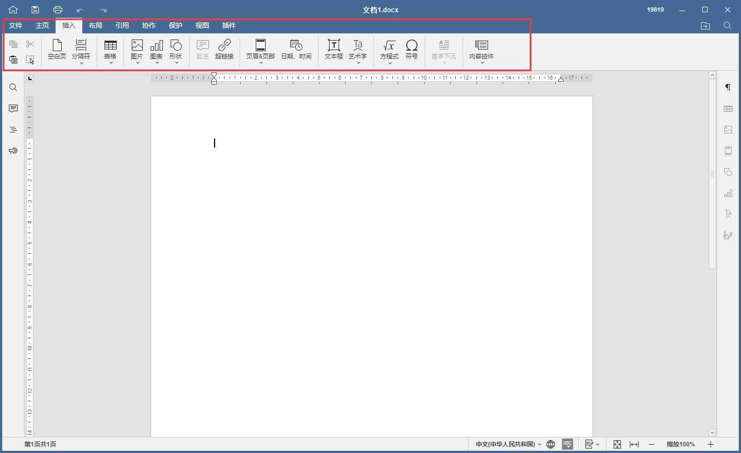Screen dimensions: 741x453
Task: Switch to the 布局 tab
Action: click(95, 26)
